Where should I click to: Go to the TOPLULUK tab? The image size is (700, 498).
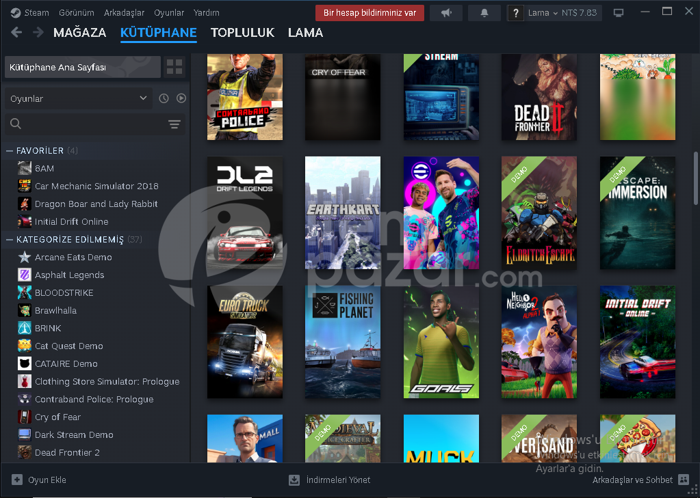coord(242,33)
